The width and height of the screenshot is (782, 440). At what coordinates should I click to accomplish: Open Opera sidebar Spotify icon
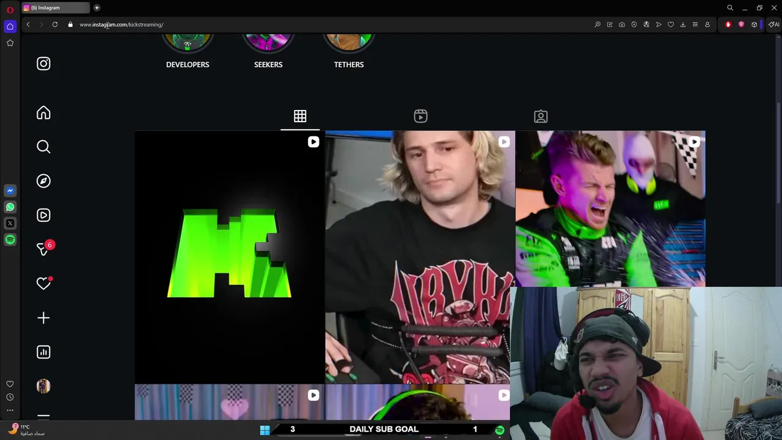click(10, 240)
